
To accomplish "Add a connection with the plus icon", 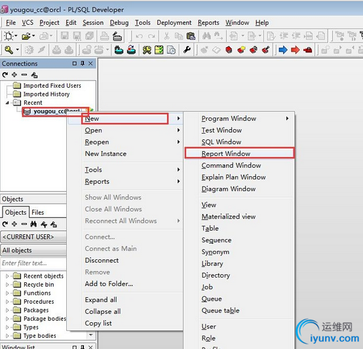I will tap(14, 75).
